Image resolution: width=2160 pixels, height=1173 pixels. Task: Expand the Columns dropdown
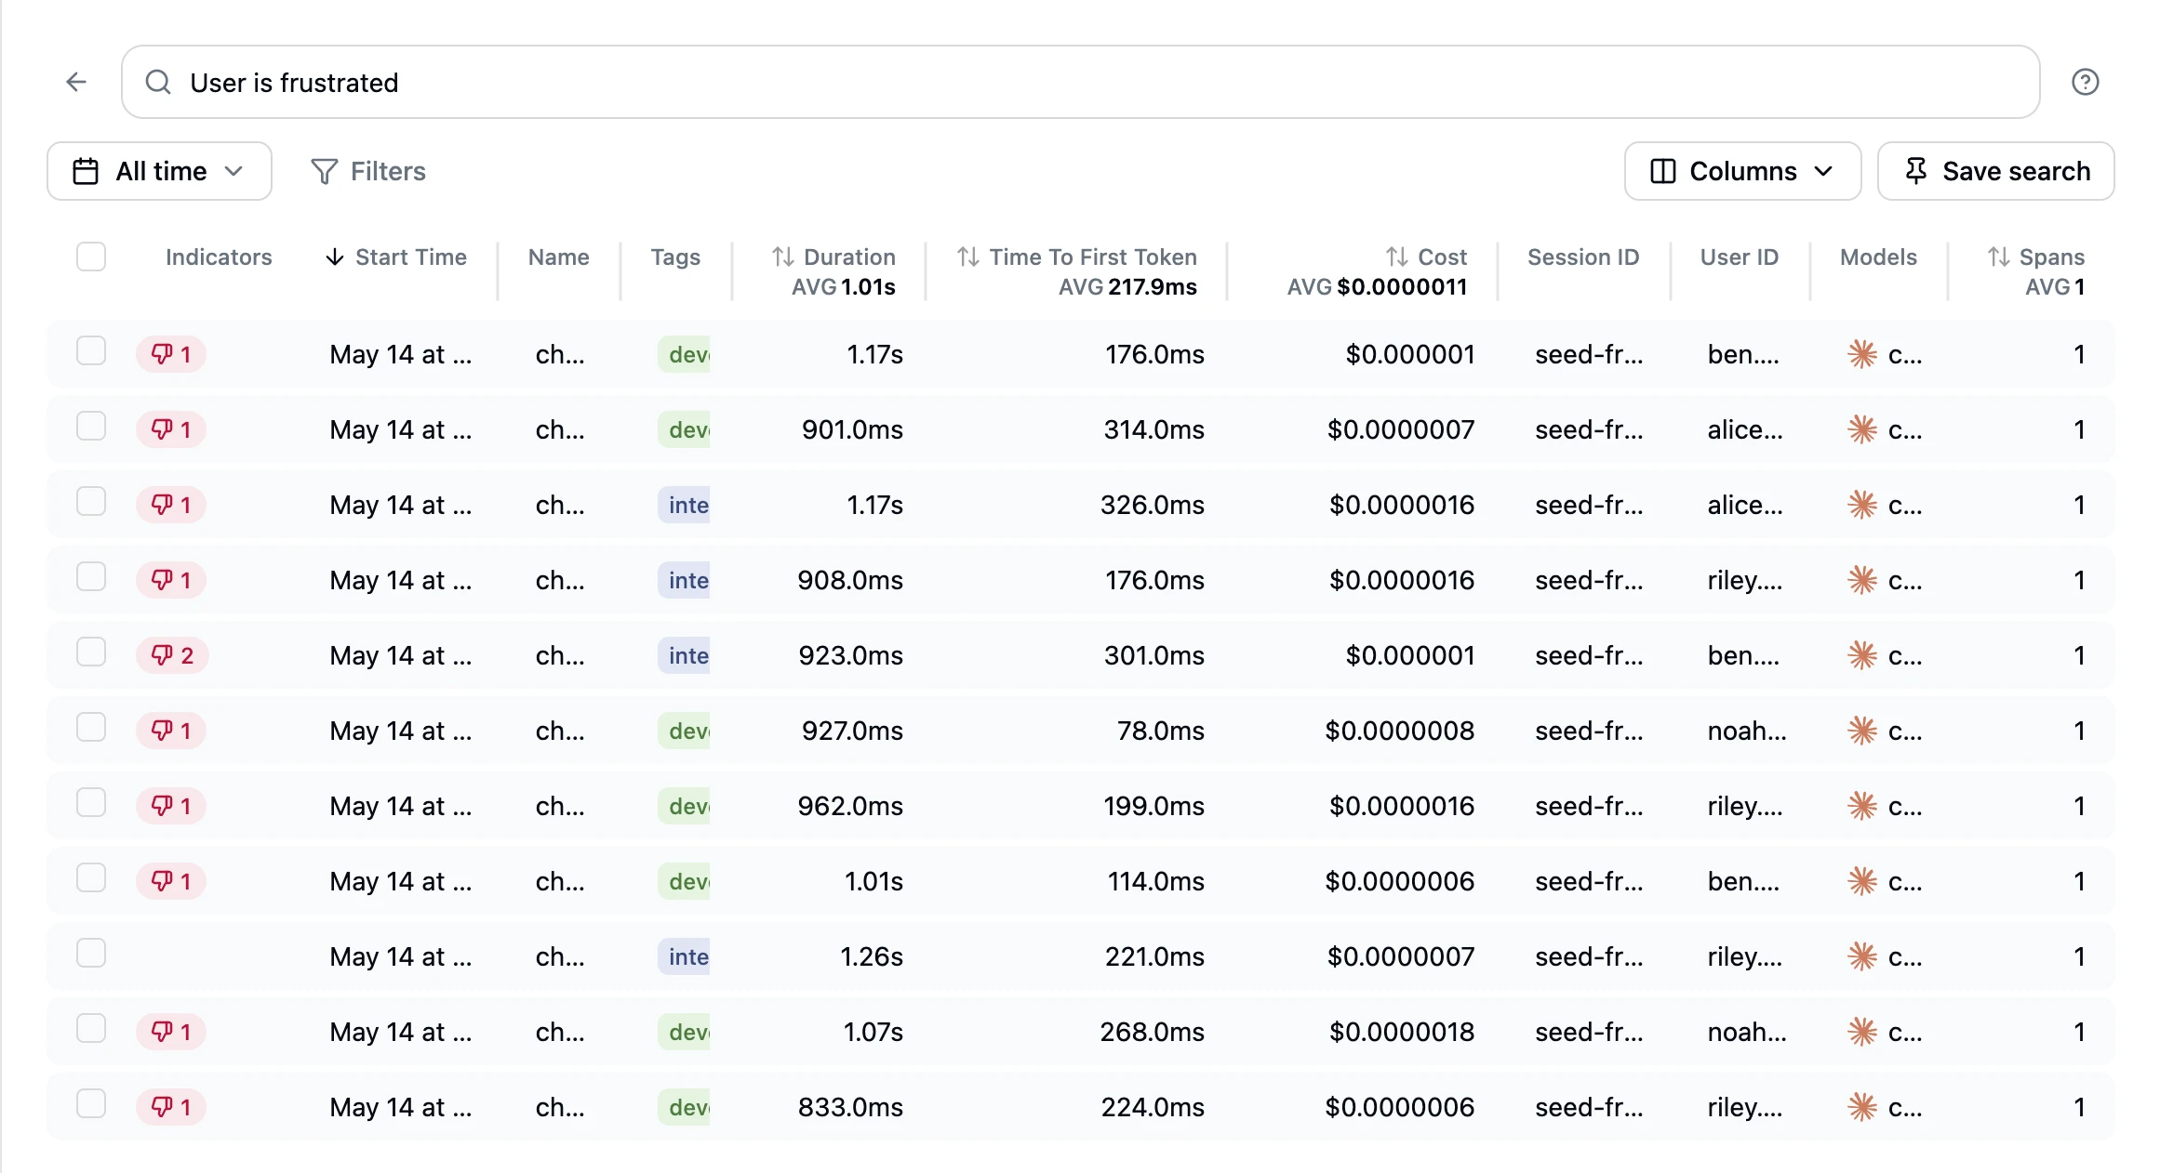1742,171
